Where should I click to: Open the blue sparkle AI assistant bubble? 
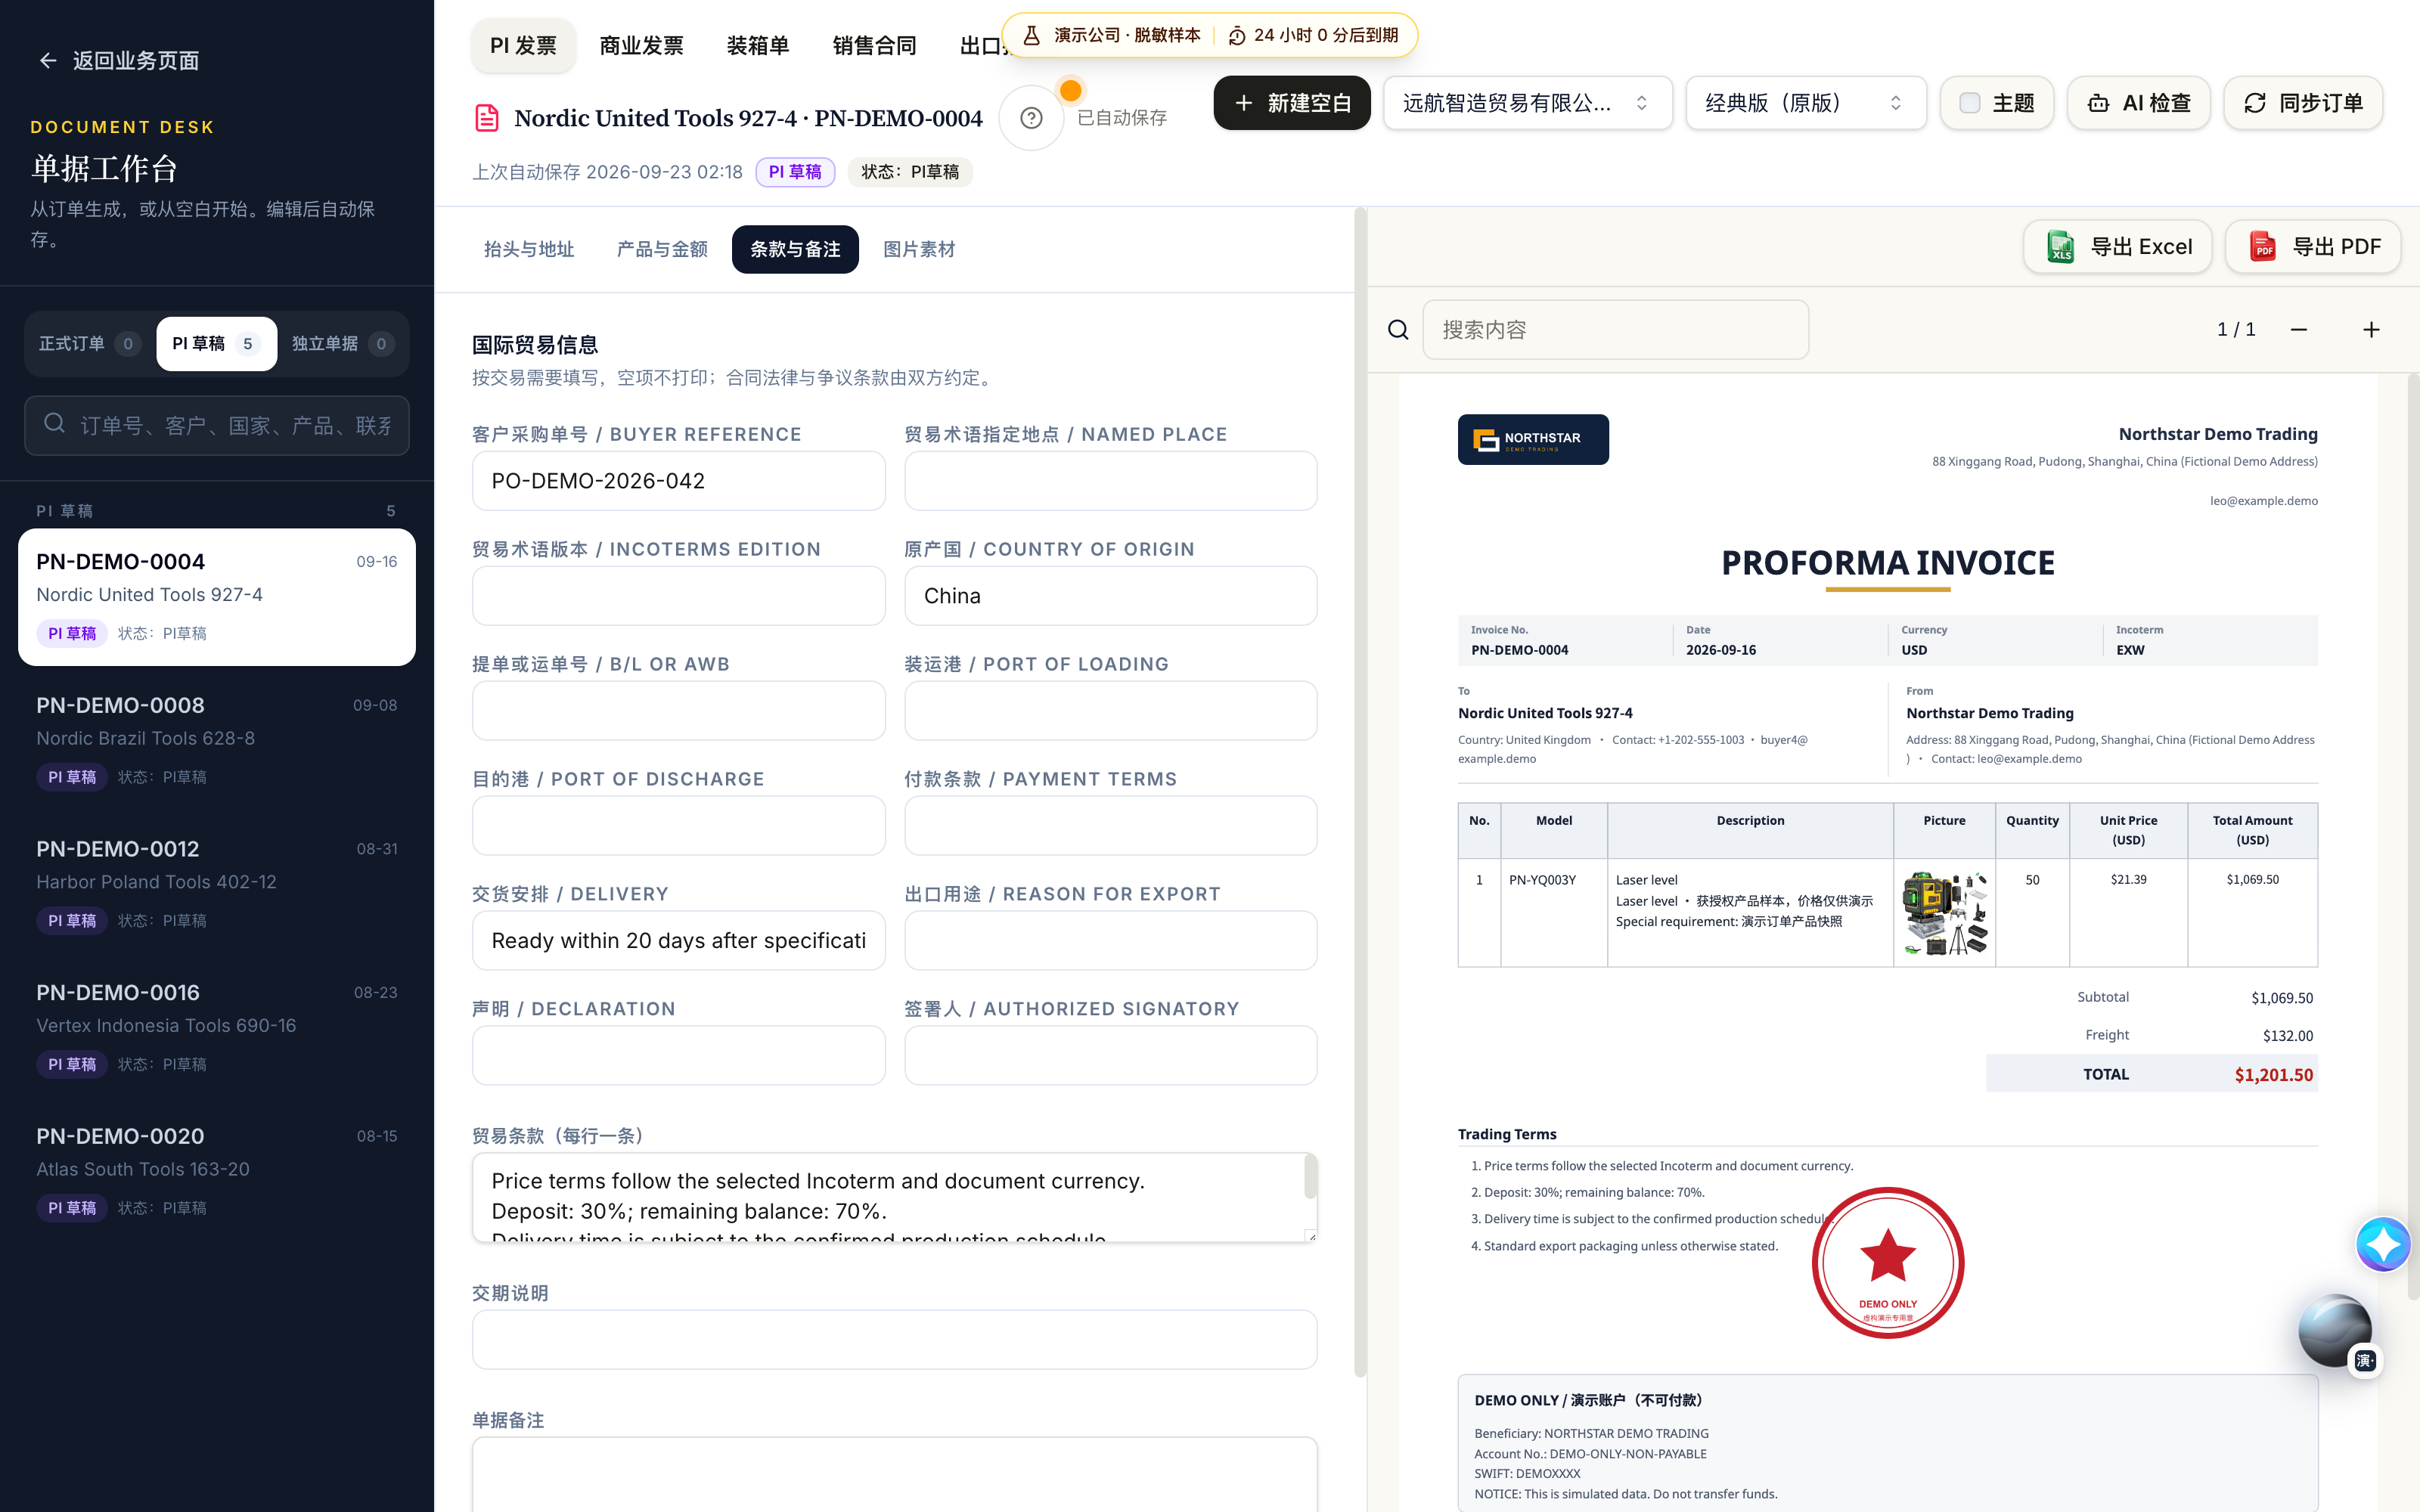[2383, 1244]
